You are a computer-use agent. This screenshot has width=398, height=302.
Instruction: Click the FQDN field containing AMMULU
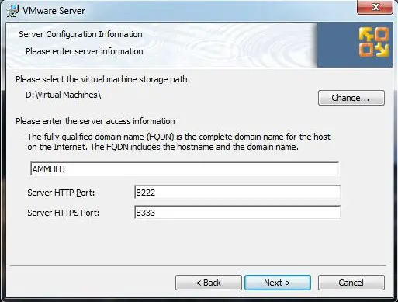(x=185, y=168)
